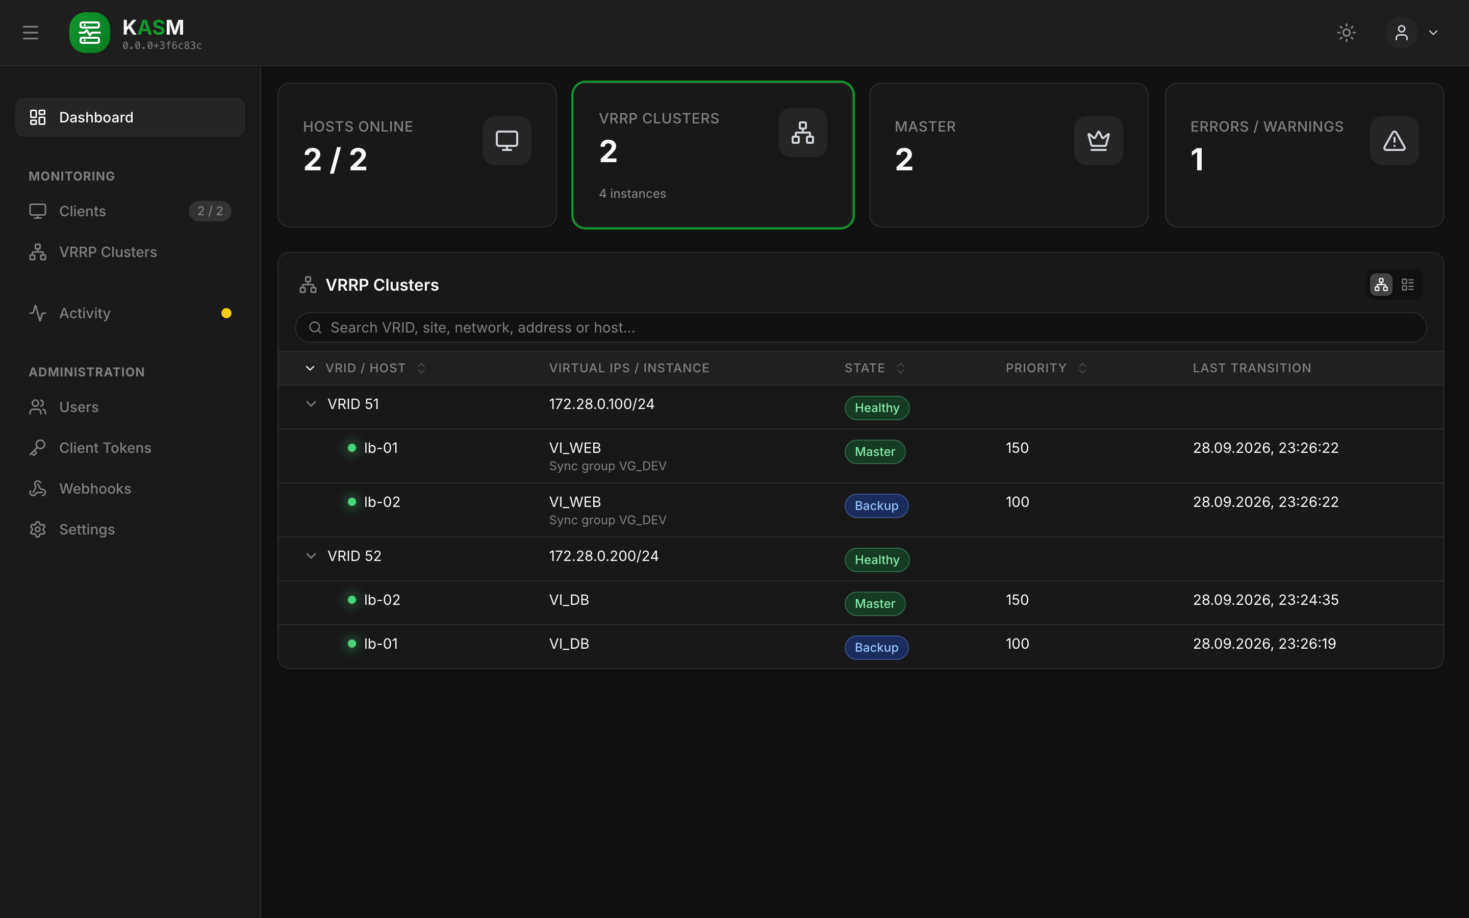Click Backup badge in VI_DB row
Viewport: 1469px width, 918px height.
point(876,648)
